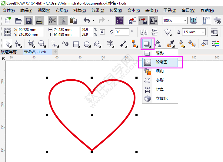Expand the Redo history arrow
The width and height of the screenshot is (223, 162).
[x=109, y=21]
